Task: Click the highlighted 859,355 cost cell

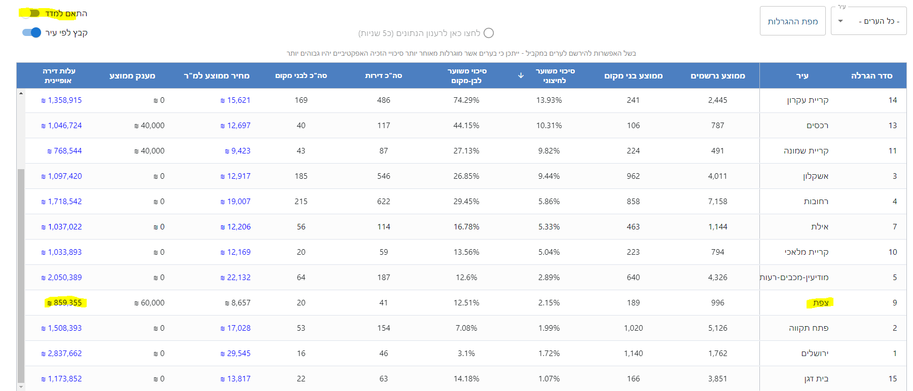Action: pyautogui.click(x=67, y=303)
